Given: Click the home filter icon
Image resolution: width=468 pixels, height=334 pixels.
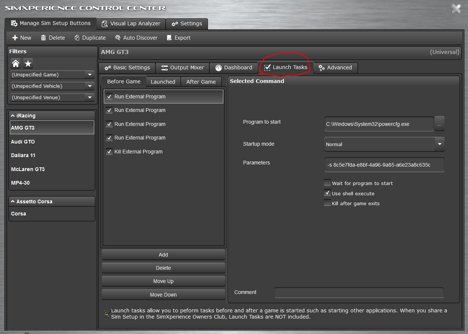Looking at the screenshot, I should click(x=15, y=63).
